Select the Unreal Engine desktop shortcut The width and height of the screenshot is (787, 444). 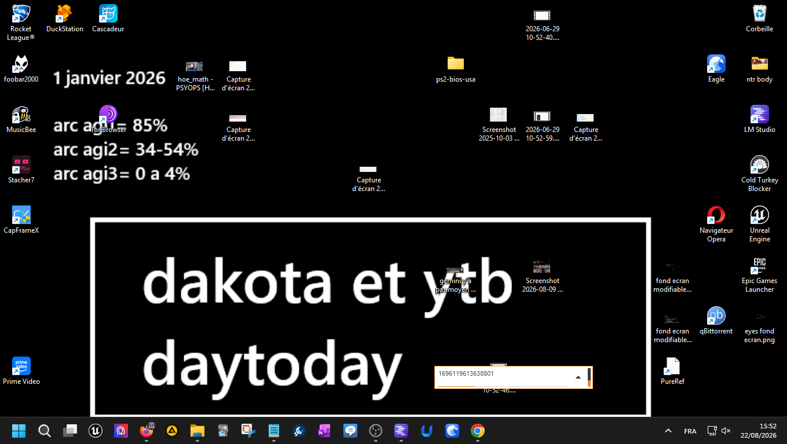tap(759, 225)
